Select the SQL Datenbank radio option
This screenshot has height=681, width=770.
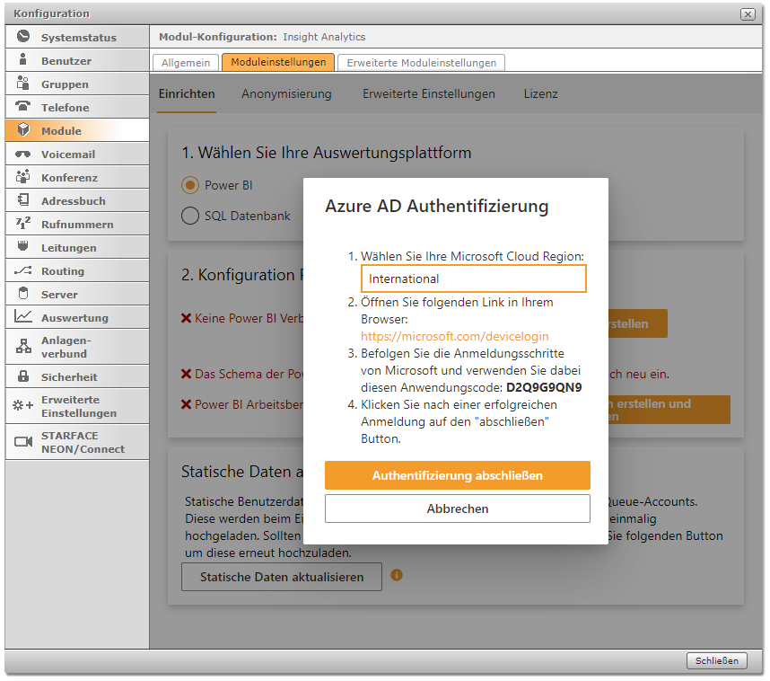190,216
